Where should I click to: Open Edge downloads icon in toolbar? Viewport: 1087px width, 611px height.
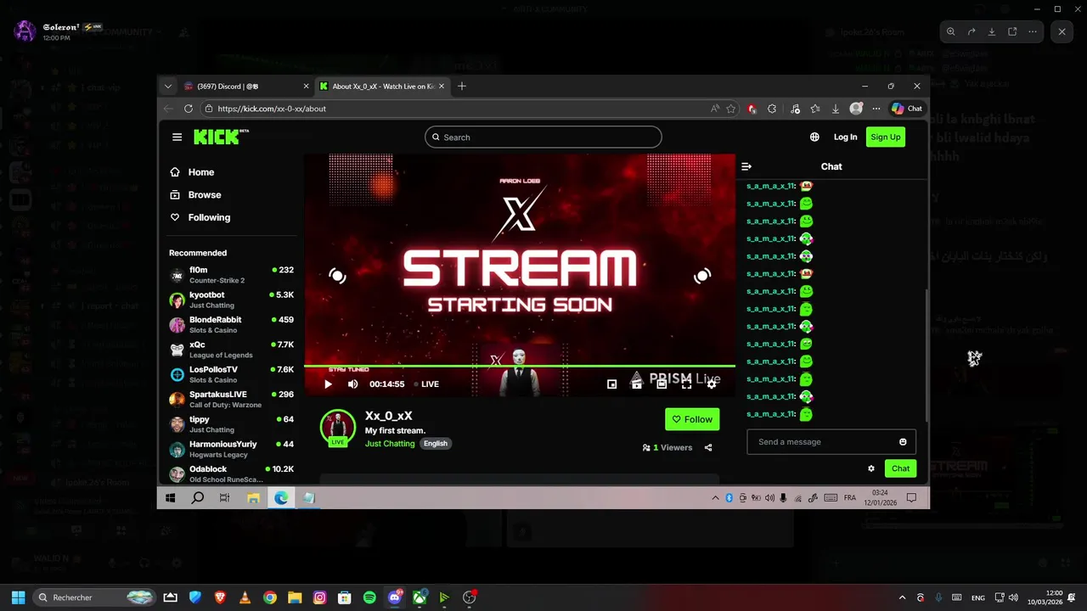point(836,109)
